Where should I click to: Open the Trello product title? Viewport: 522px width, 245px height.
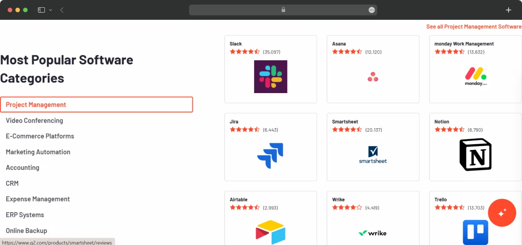[x=440, y=200]
